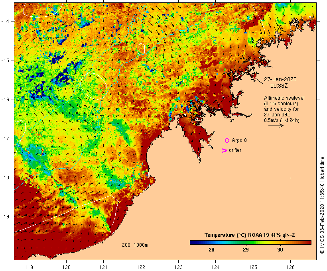The height and width of the screenshot is (271, 327).
Task: Click the latitude -18 axis label
Action: click(5, 178)
